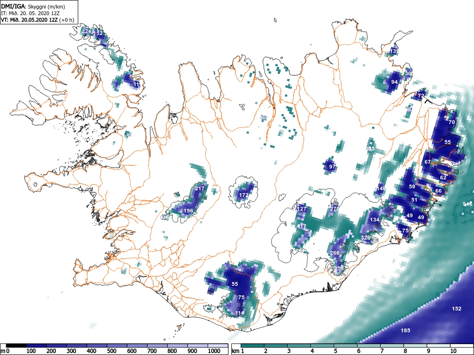
Task: Click the visibility value '72' on the map
Action: pos(421,96)
